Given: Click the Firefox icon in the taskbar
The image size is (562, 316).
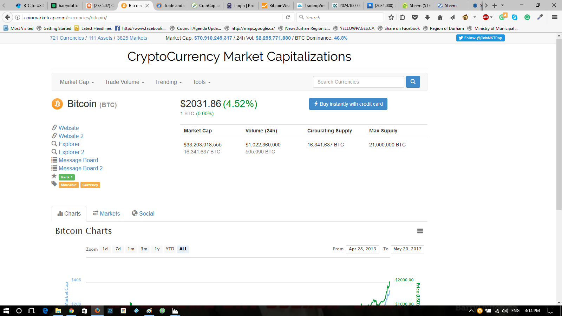Looking at the screenshot, I should (97, 311).
